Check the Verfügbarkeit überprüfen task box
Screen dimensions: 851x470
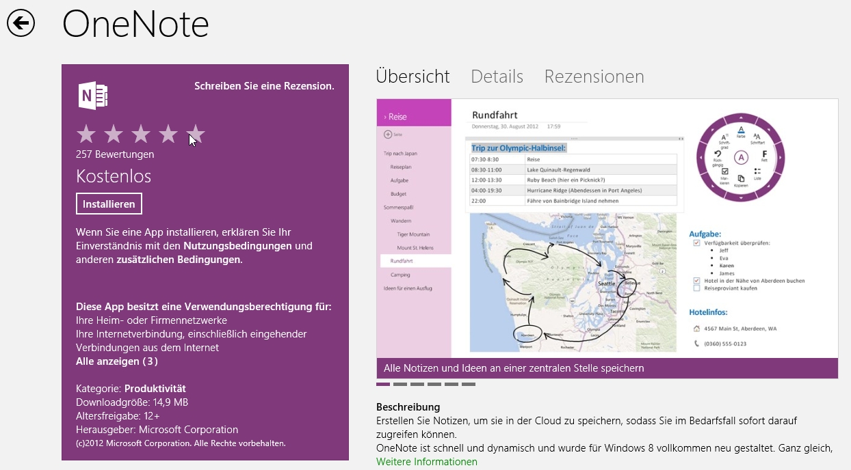[x=697, y=243]
